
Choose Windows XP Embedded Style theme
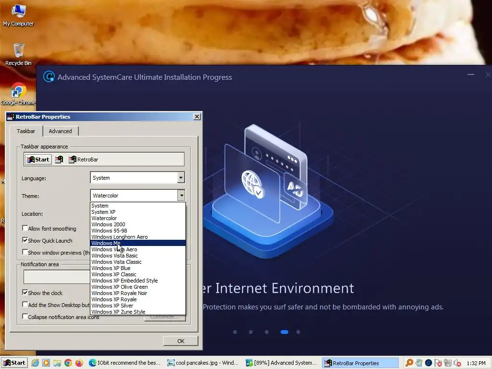coord(138,281)
